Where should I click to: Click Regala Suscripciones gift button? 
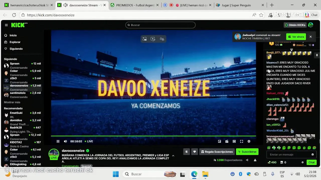pos(217,151)
